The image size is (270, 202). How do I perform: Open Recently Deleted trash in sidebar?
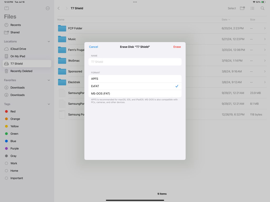pyautogui.click(x=21, y=71)
